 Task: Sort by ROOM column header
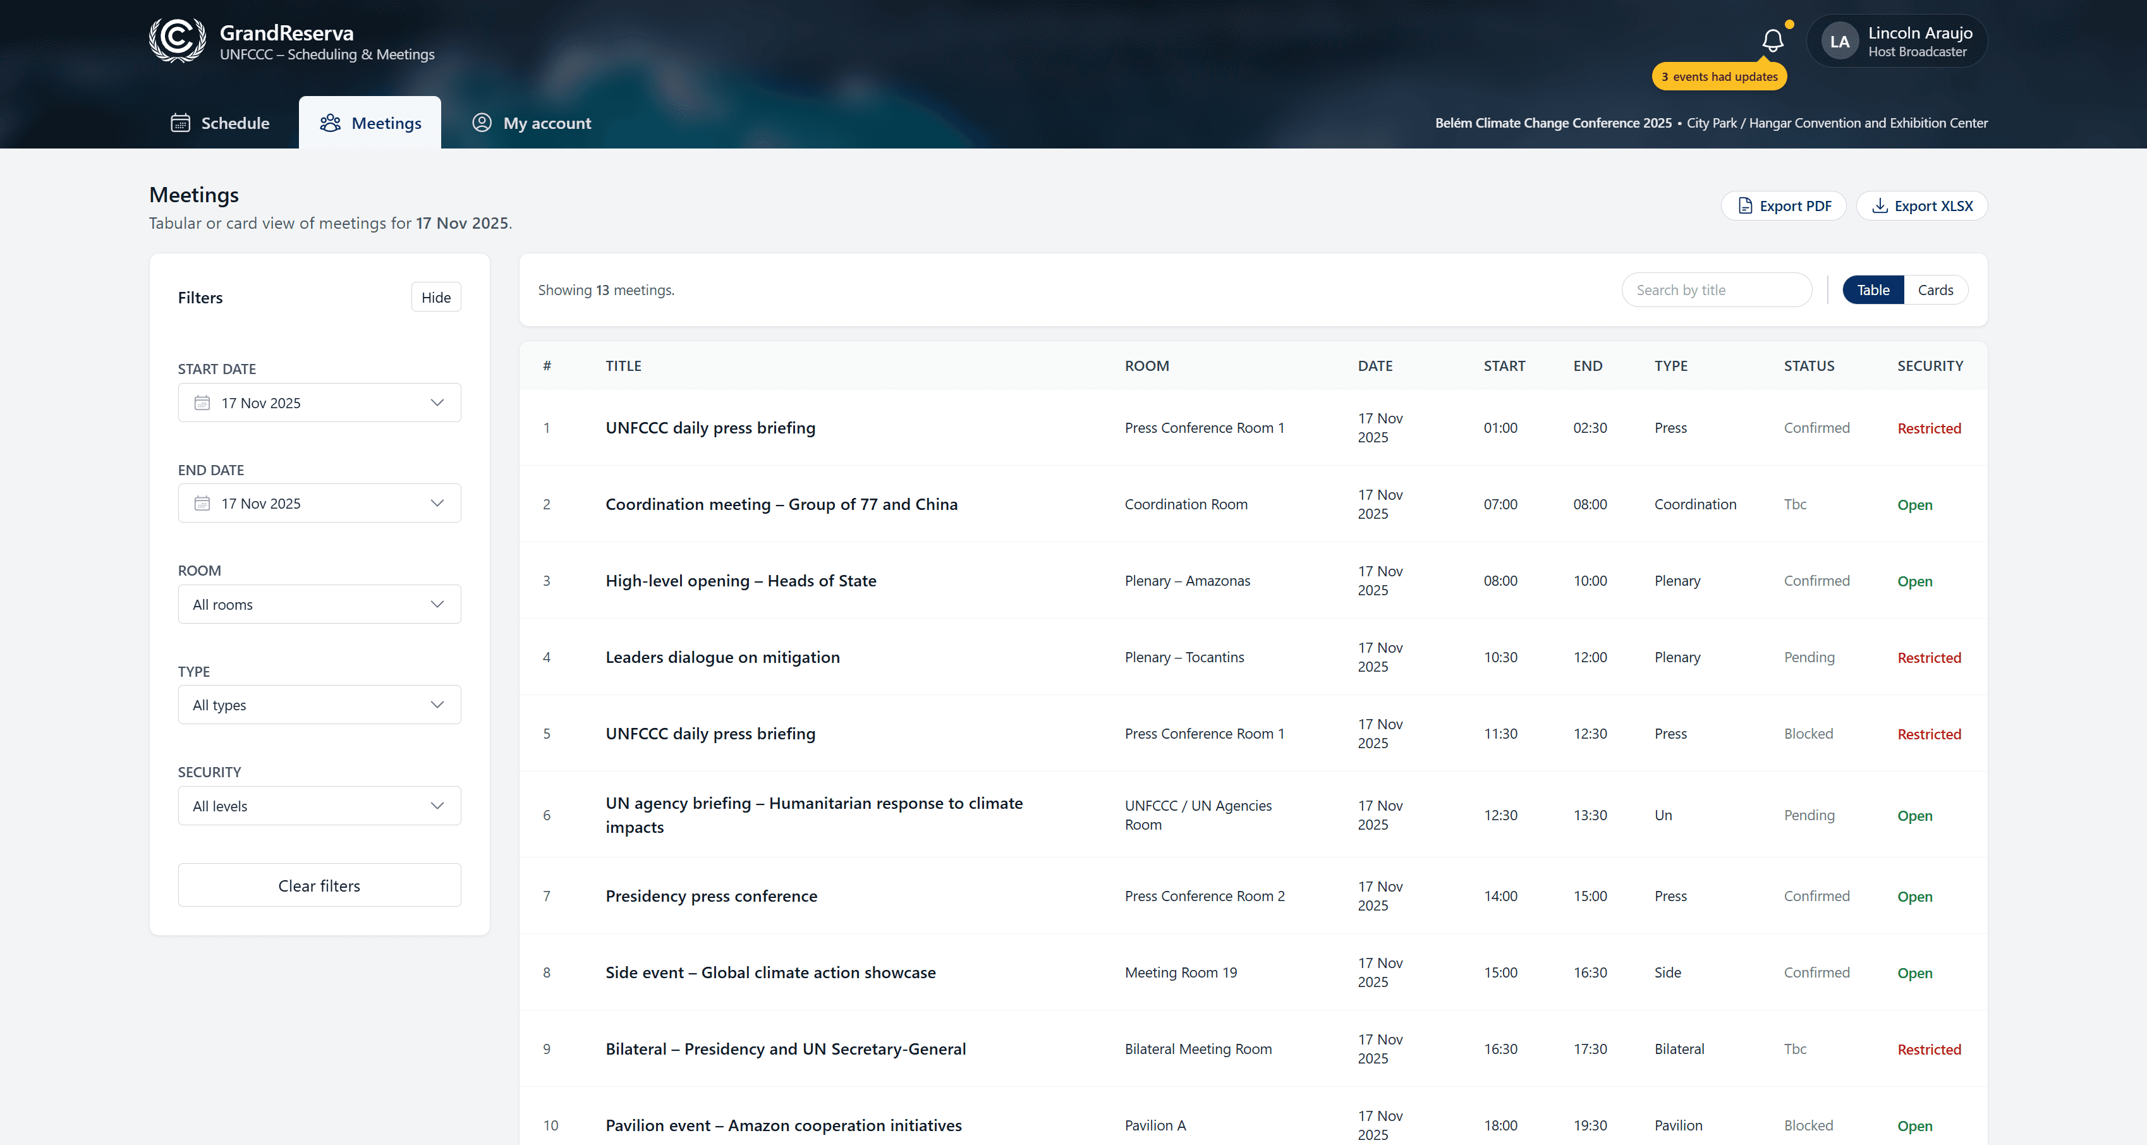(1147, 366)
